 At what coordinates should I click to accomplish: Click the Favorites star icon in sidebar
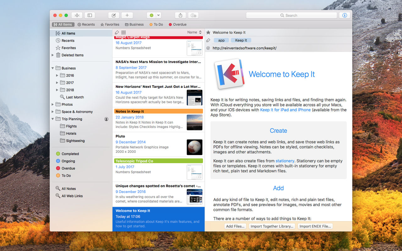(x=58, y=48)
